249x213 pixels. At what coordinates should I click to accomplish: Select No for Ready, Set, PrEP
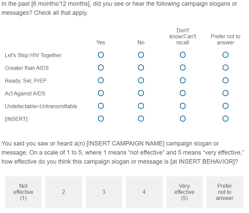tap(141, 80)
